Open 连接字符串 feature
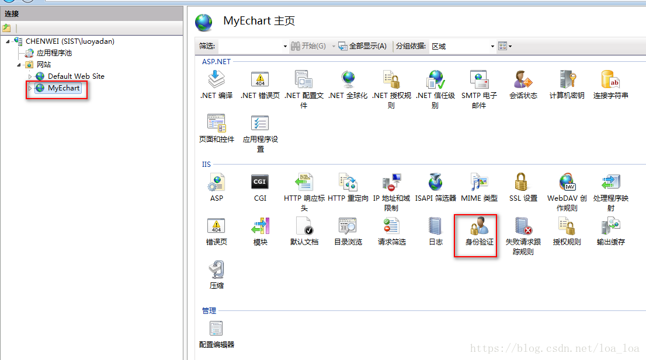The width and height of the screenshot is (646, 360). 610,85
